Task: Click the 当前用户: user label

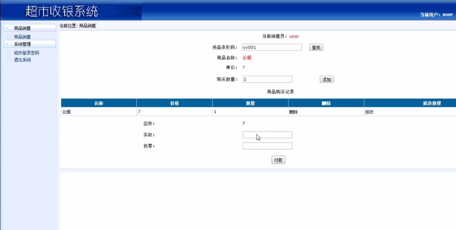Action: point(436,15)
